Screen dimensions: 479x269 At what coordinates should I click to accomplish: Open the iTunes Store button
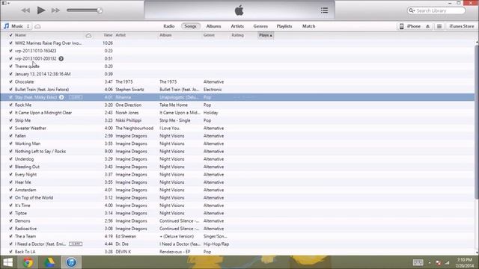click(462, 27)
